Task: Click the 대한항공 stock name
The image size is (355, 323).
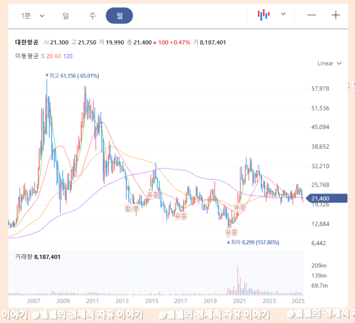Action: 27,42
